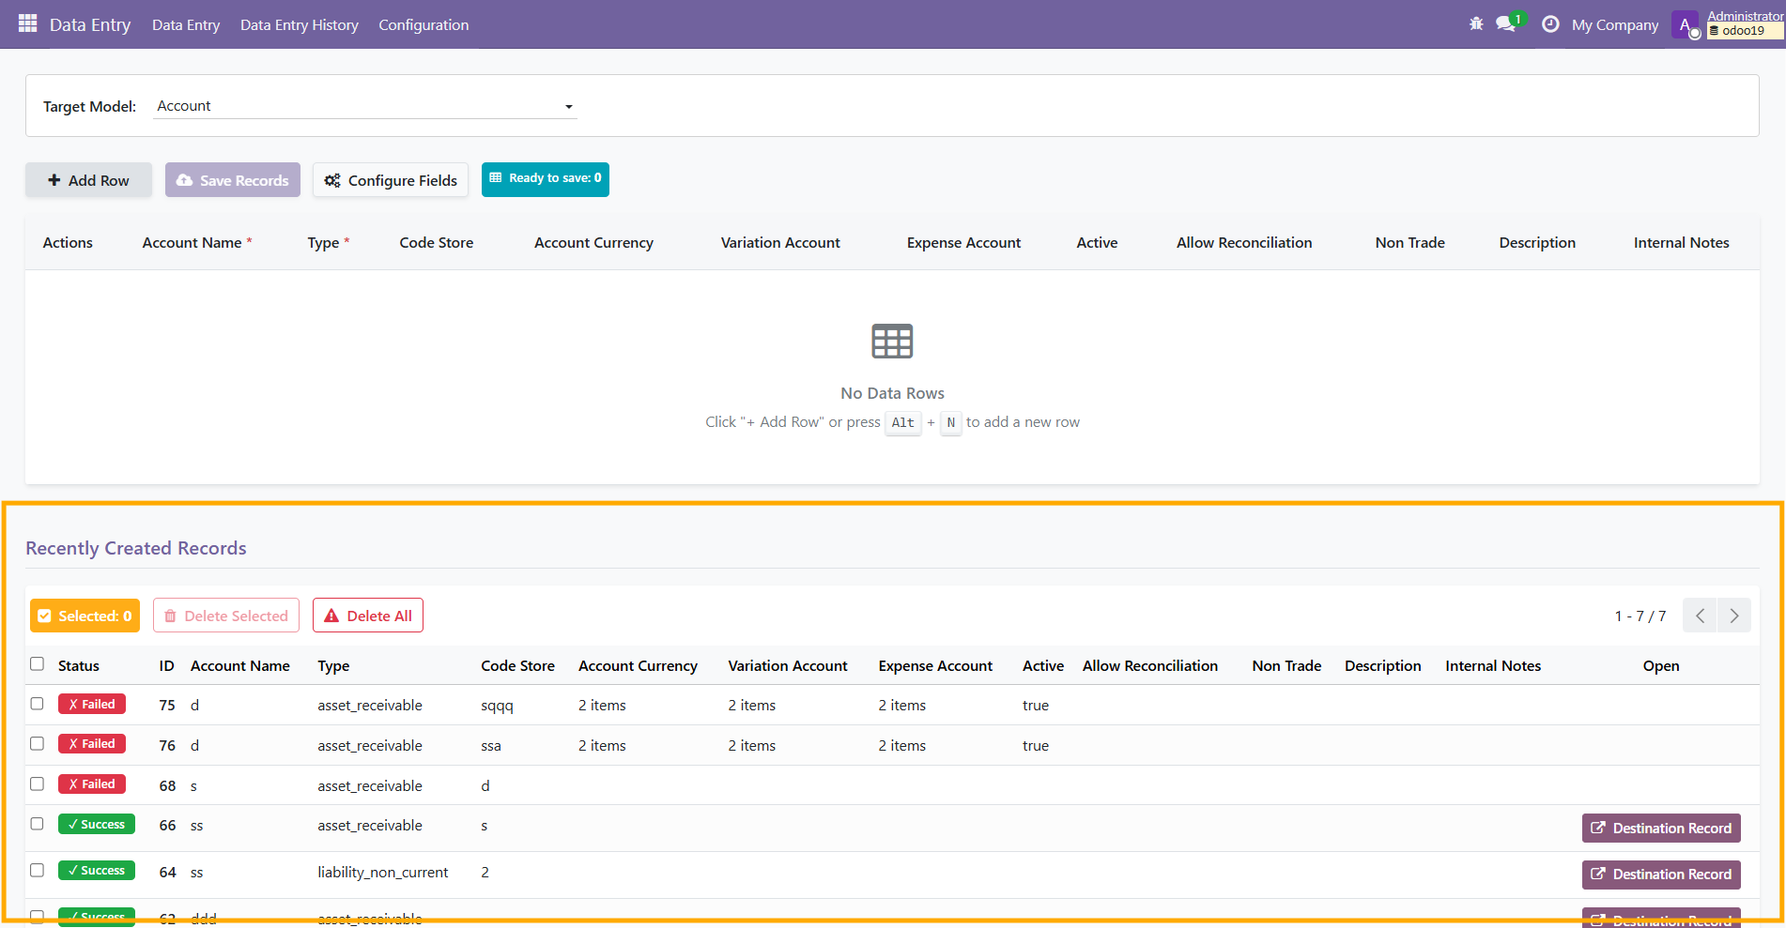Image resolution: width=1786 pixels, height=928 pixels.
Task: Click the Ready to save badge
Action: 545,178
